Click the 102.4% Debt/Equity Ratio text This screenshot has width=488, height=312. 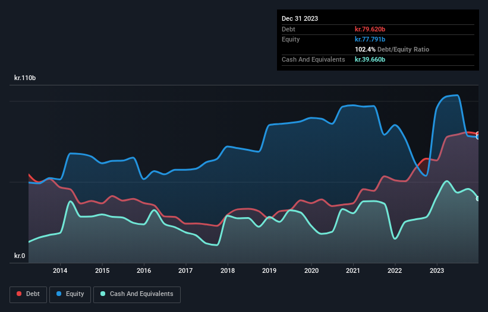click(392, 49)
